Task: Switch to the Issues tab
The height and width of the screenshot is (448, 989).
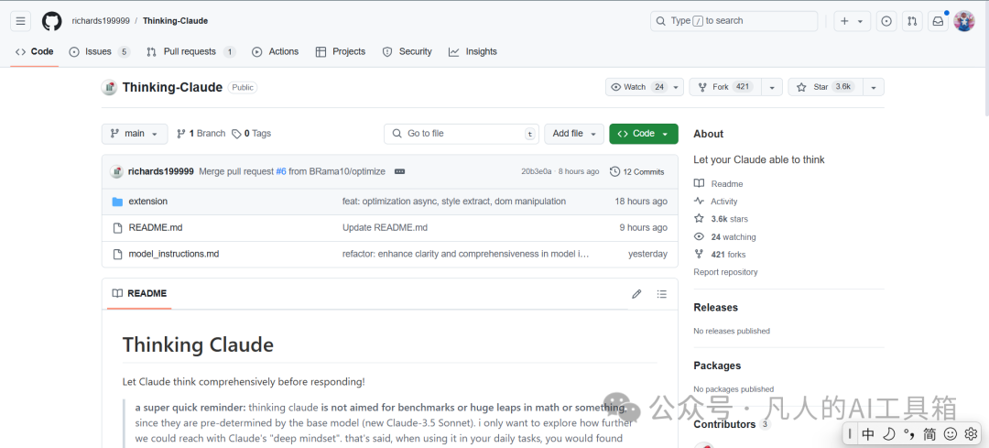Action: (99, 51)
